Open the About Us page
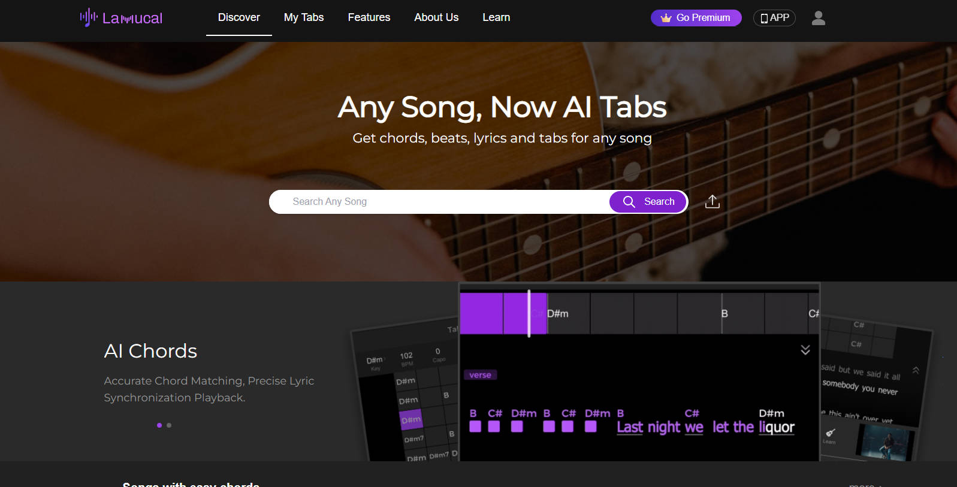 [x=436, y=18]
